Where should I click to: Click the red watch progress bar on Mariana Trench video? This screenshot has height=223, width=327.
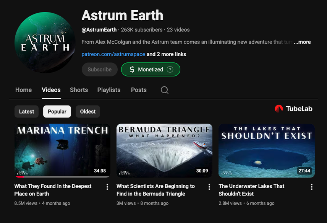pyautogui.click(x=20, y=177)
